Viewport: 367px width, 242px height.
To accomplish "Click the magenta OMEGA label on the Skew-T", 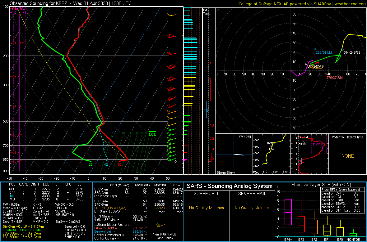I will point(19,8).
